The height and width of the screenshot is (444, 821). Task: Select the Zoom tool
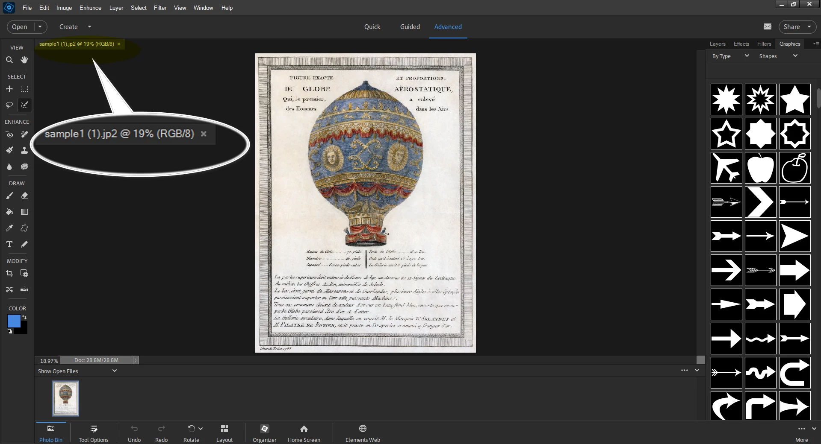click(x=9, y=60)
